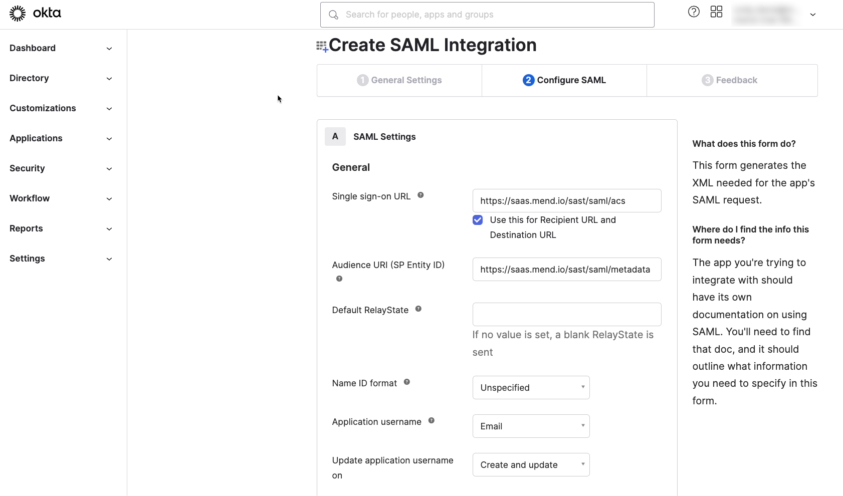Click the Application username help icon
Image resolution: width=843 pixels, height=496 pixels.
[431, 421]
